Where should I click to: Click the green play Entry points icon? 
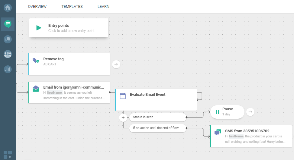tap(39, 28)
